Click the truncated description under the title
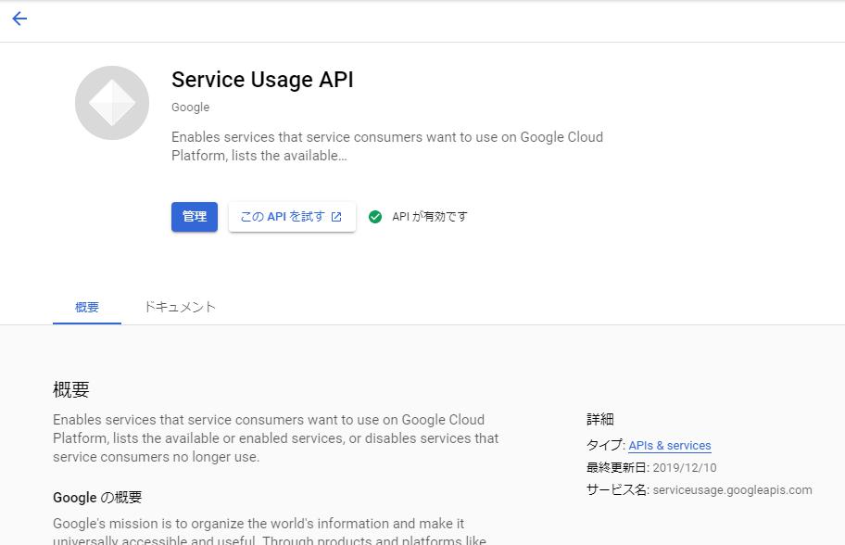Image resolution: width=845 pixels, height=545 pixels. (x=386, y=146)
